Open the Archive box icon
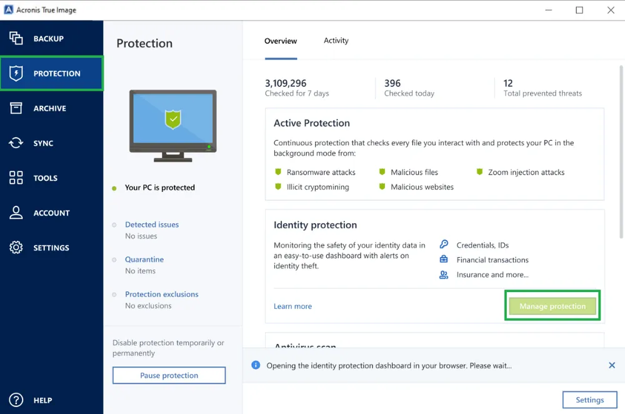The width and height of the screenshot is (625, 414). [16, 108]
